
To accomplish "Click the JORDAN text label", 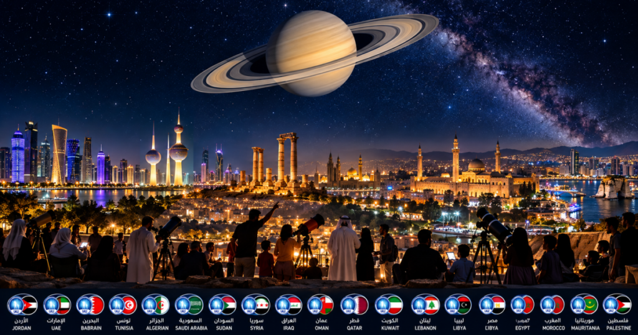I will tap(22, 328).
